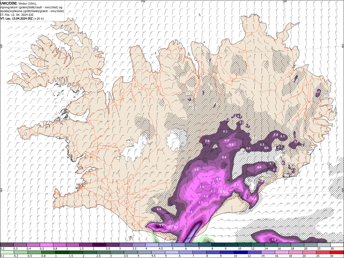Pick the darkest purple 2–2.5 swatch in upper legend row
This screenshot has width=344, height=258.
99,245
